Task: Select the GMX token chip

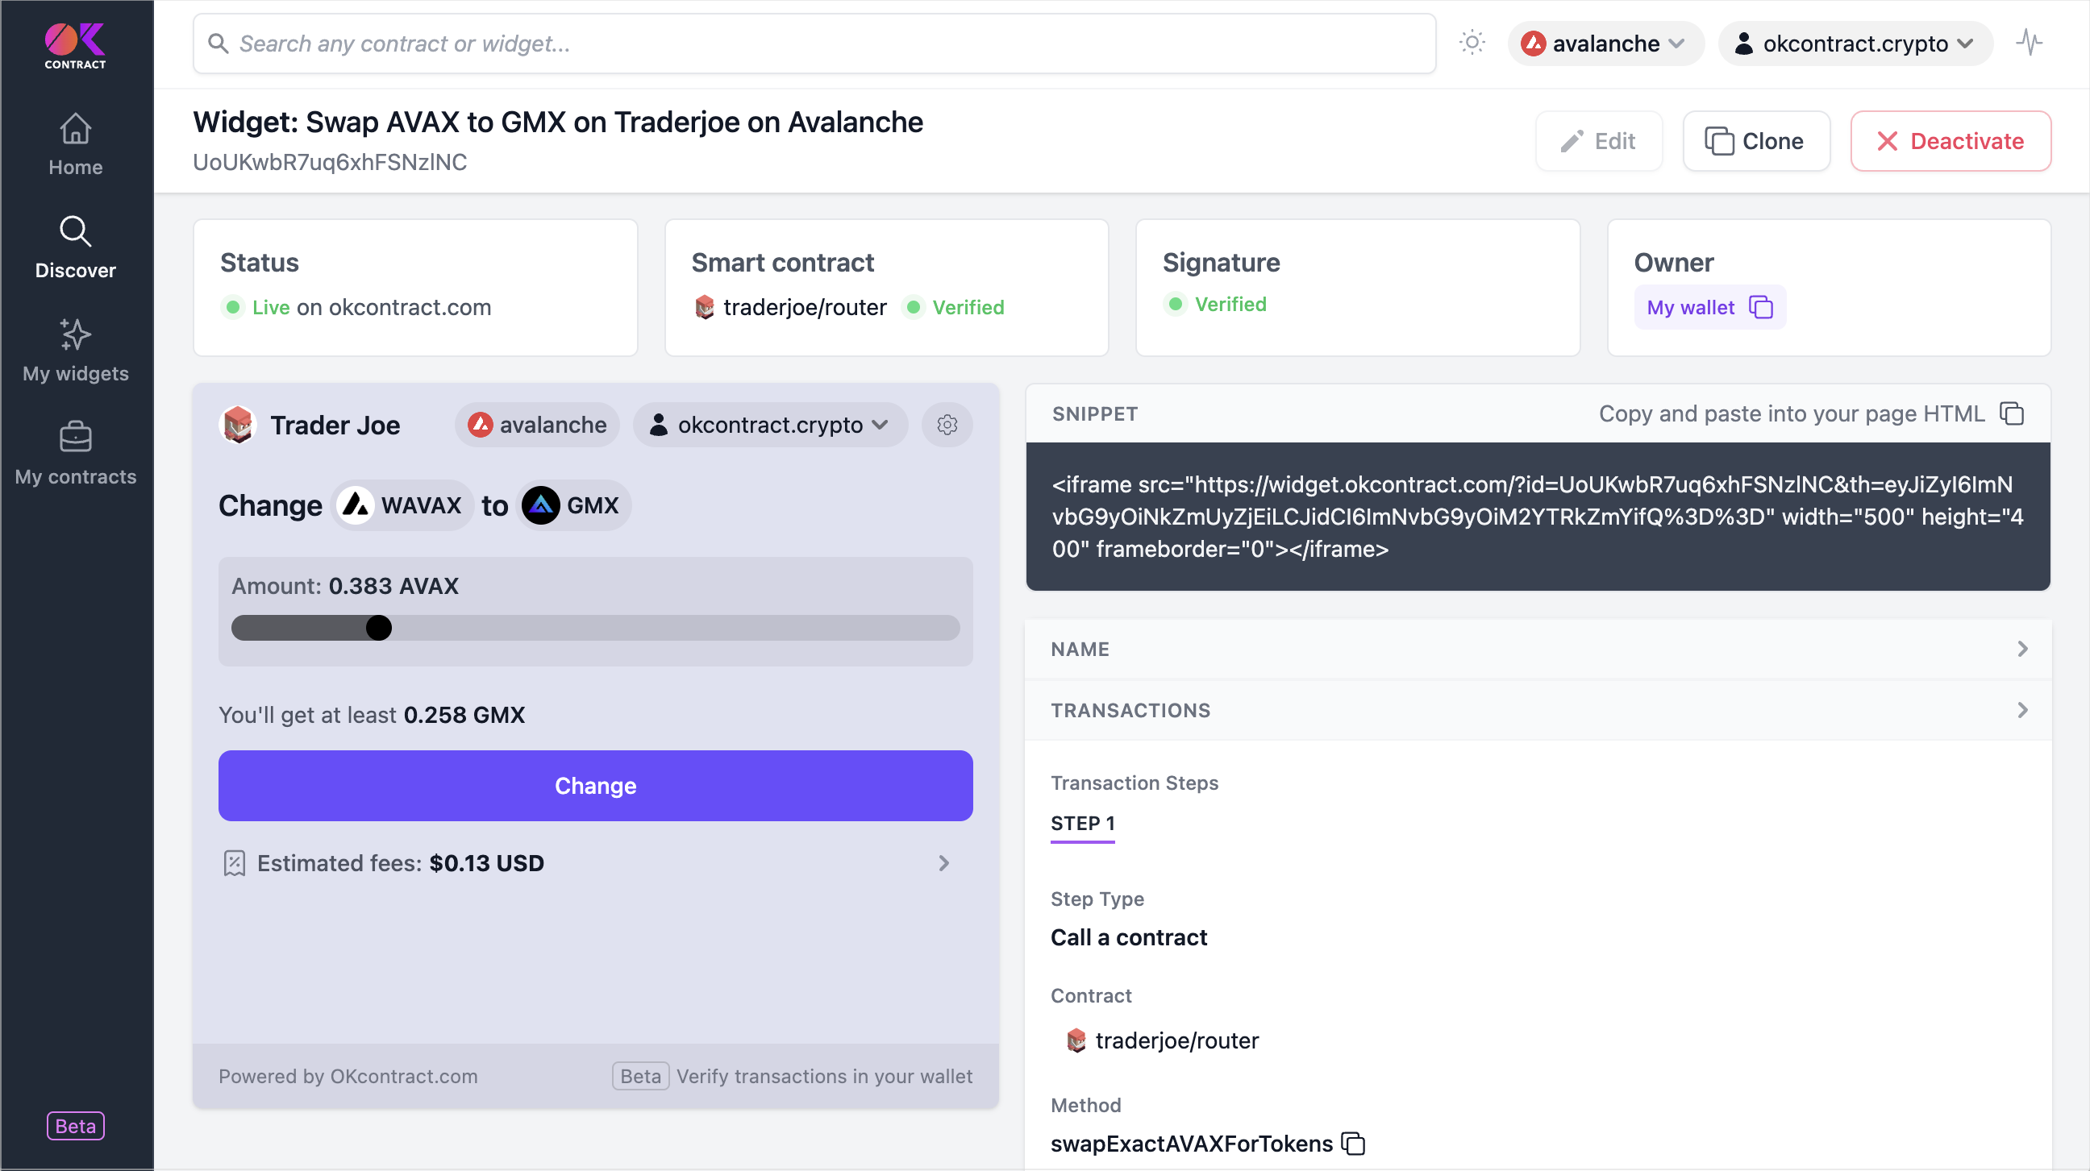Action: pos(572,505)
